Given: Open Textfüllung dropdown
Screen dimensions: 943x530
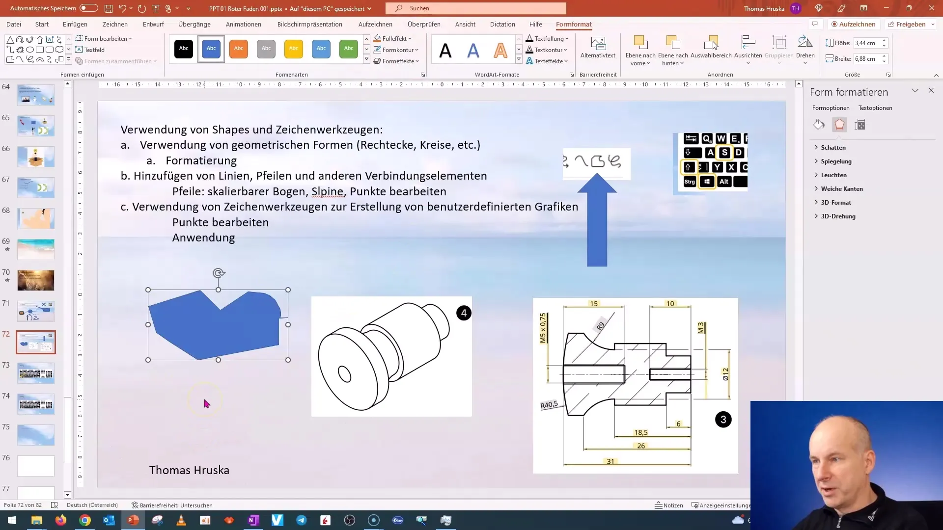Looking at the screenshot, I should 547,38.
